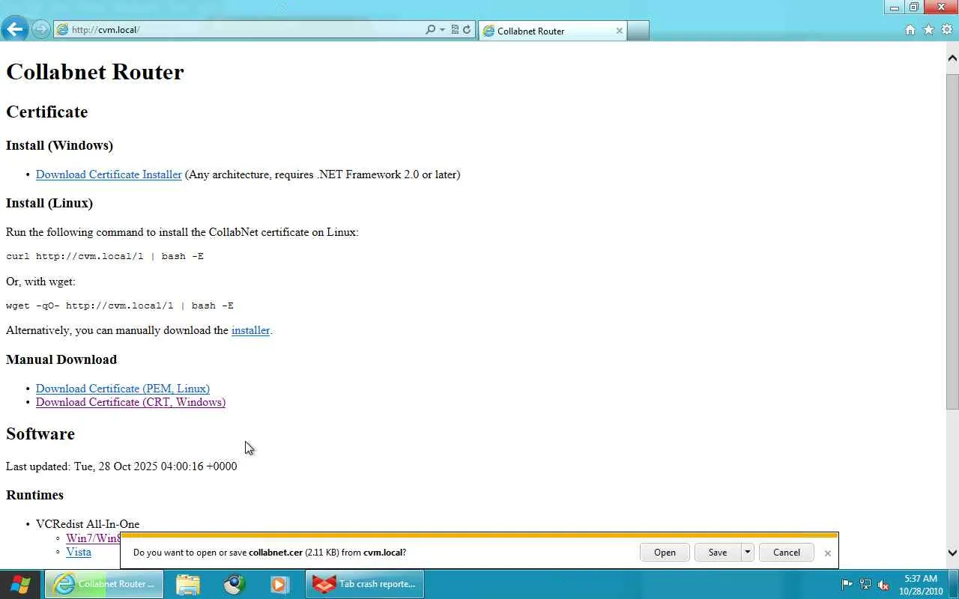Close the Internet Explorer window

tap(941, 7)
